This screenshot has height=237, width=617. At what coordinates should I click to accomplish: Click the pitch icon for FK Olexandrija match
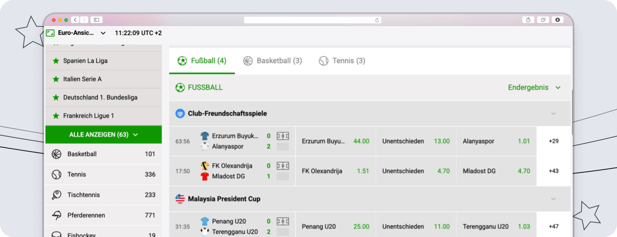tap(283, 166)
